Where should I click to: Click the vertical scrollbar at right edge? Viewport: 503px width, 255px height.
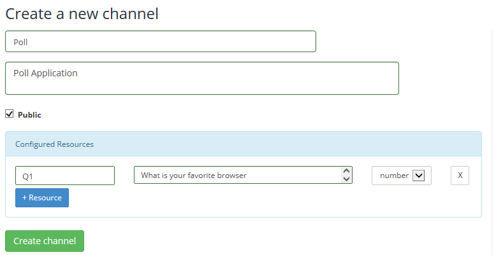(x=492, y=127)
